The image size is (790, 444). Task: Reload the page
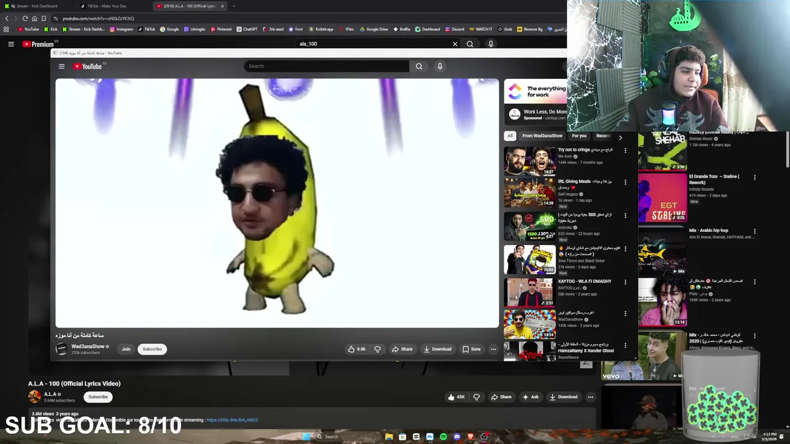tap(25, 18)
